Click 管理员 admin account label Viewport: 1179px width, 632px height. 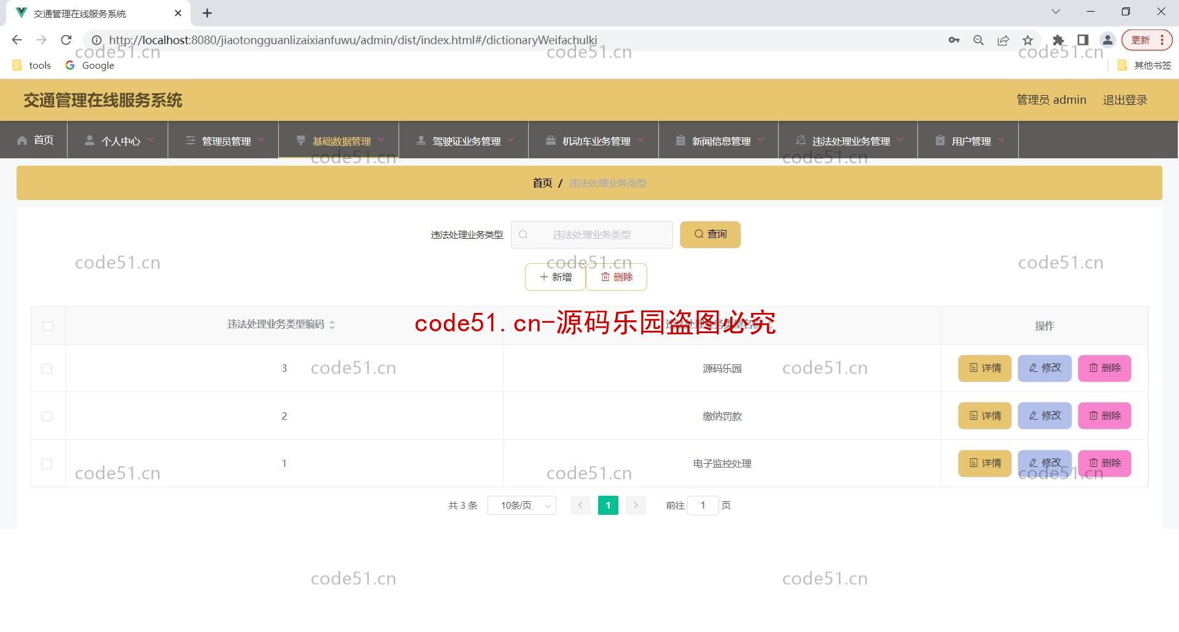point(1051,100)
